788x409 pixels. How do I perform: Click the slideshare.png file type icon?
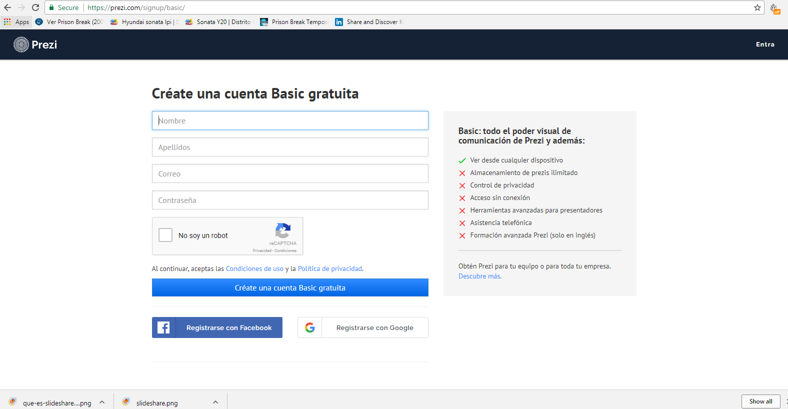click(126, 401)
